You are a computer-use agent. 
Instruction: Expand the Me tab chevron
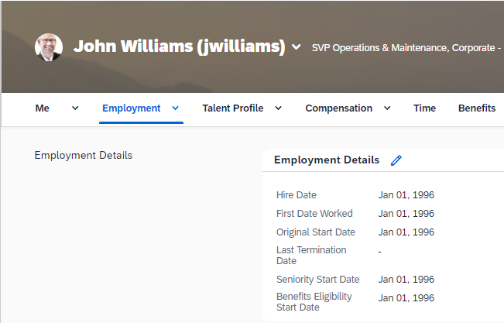[x=75, y=108]
